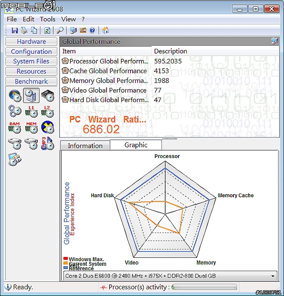284x296 pixels.
Task: Select the L2 cache benchmark icon
Action: [x=47, y=111]
